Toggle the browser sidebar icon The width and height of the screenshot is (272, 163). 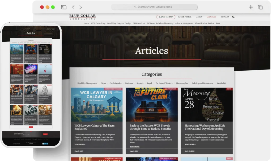click(64, 7)
